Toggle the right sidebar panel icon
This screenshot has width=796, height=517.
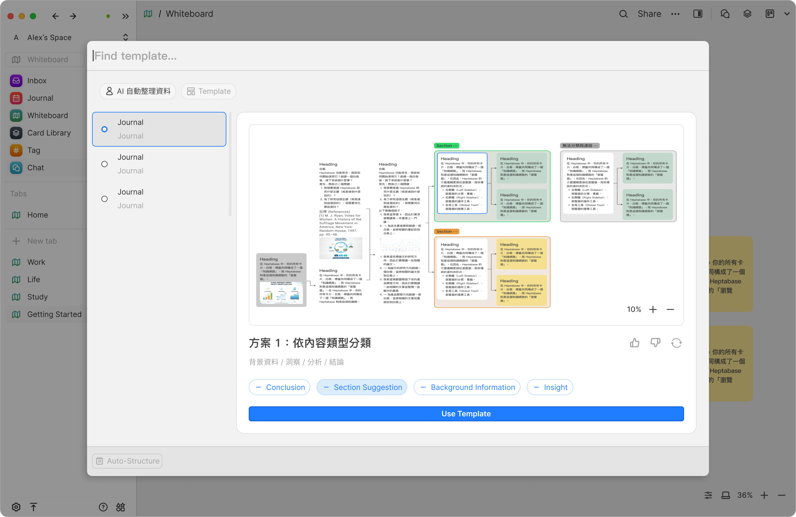pos(698,14)
